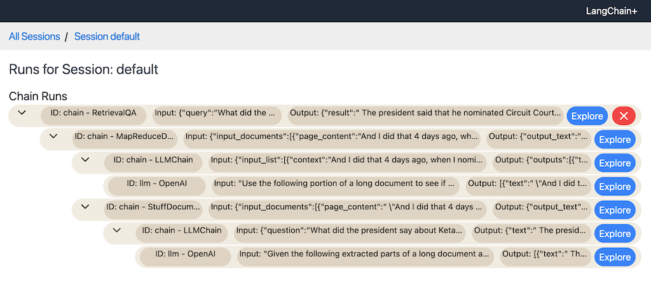Image resolution: width=651 pixels, height=291 pixels.
Task: Explore the last llm - OpenAI run
Action: (x=615, y=257)
